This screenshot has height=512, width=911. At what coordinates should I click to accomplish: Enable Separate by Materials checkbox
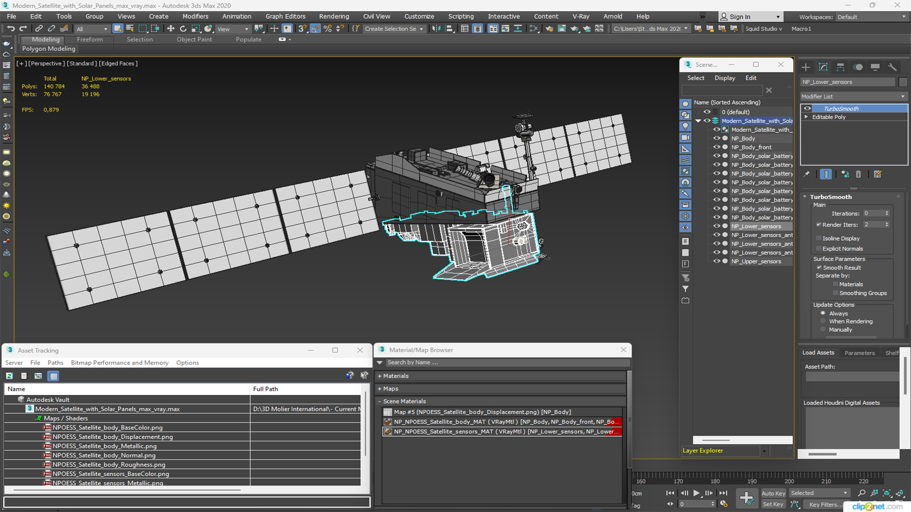836,284
